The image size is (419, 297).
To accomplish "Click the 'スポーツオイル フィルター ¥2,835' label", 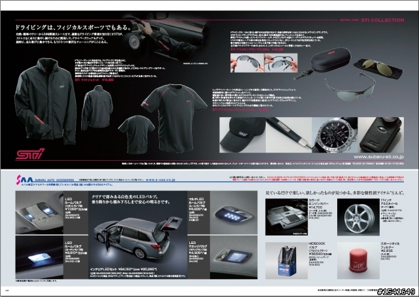I will [390, 247].
